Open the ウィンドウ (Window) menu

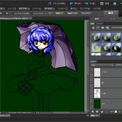(x=85, y=8)
